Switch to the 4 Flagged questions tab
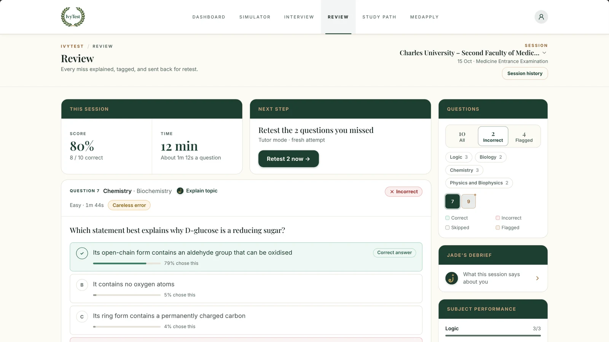Image resolution: width=609 pixels, height=342 pixels. (524, 136)
